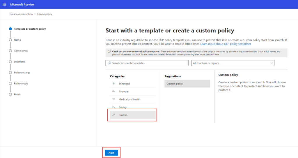Select Custom policy under Regulations

(187, 84)
